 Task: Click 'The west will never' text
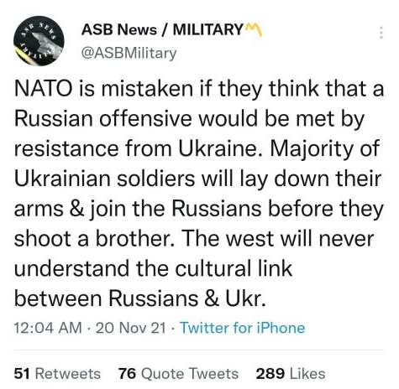(278, 240)
